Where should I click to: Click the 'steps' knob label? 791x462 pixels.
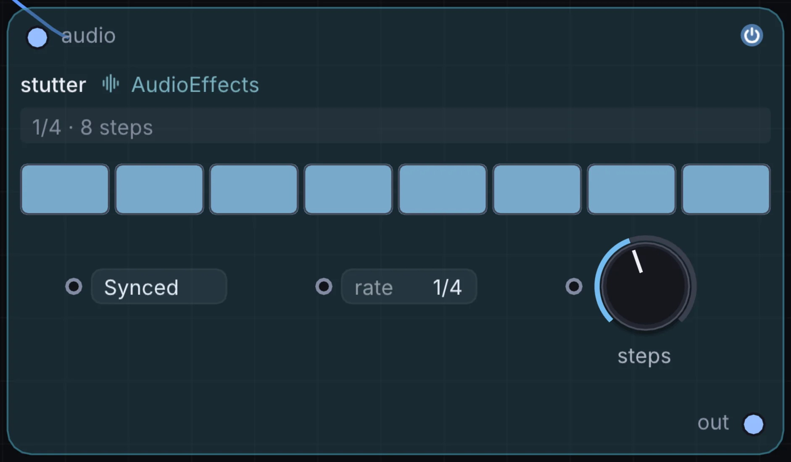(x=644, y=357)
